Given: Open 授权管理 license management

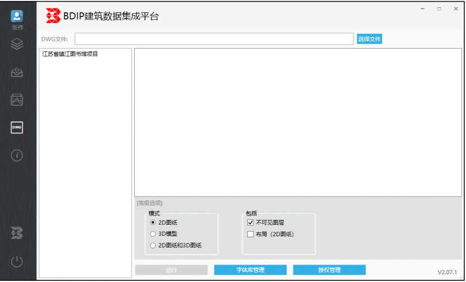Looking at the screenshot, I should point(330,270).
